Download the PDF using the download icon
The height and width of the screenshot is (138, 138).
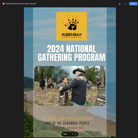(120, 4)
